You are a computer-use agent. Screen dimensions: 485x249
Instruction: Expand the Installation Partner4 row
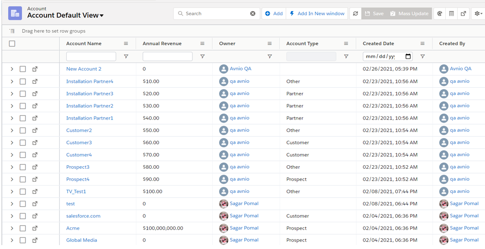[x=12, y=82]
